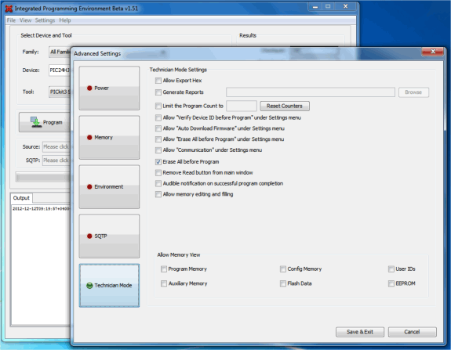
Task: Open the File menu
Action: click(11, 20)
